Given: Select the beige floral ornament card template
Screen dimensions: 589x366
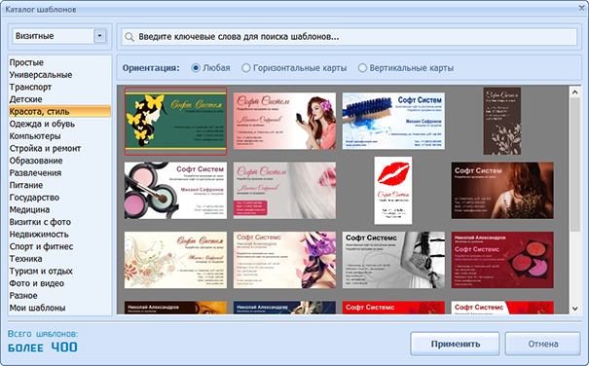Looking at the screenshot, I should coord(175,260).
